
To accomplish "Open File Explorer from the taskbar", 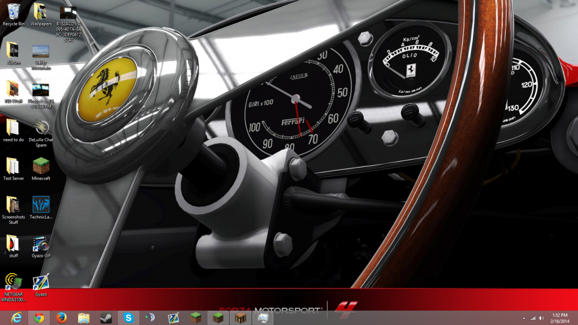I will (84, 317).
